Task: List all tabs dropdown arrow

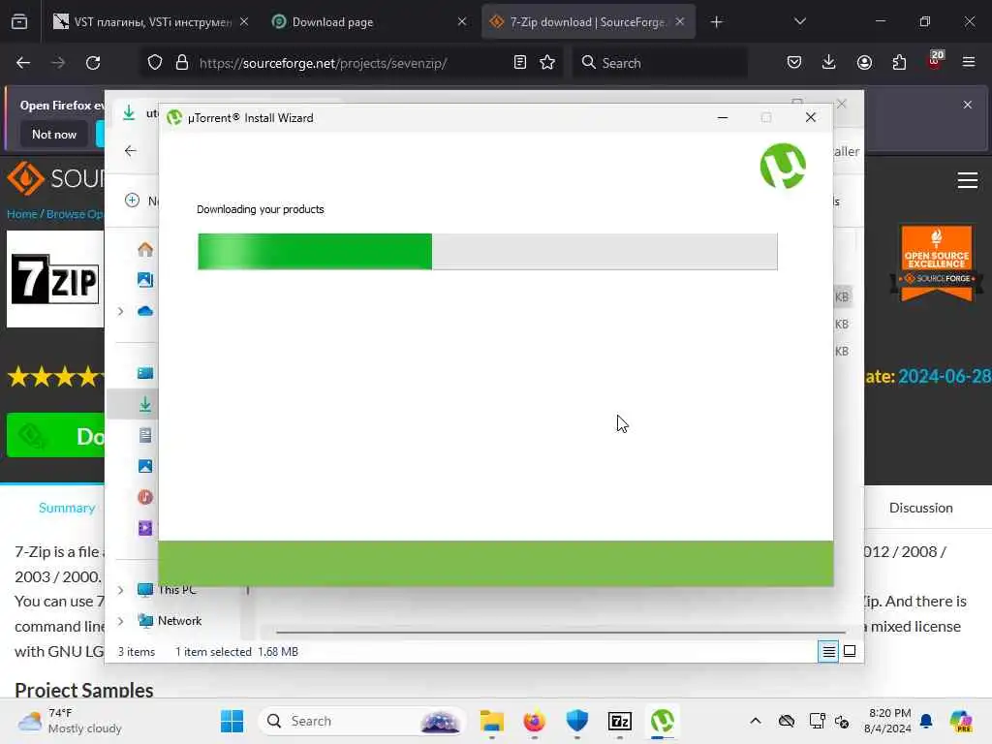Action: [799, 22]
